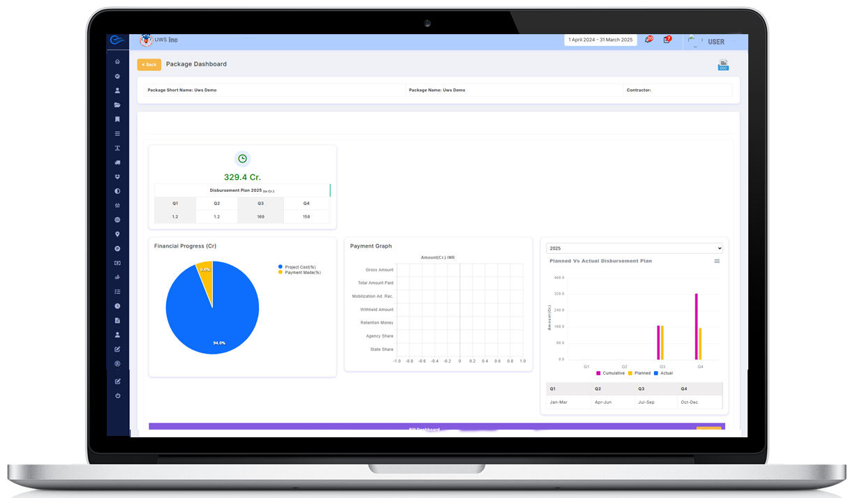Screen dimensions: 853x498
Task: Select the bookmark icon in sidebar
Action: (x=117, y=119)
